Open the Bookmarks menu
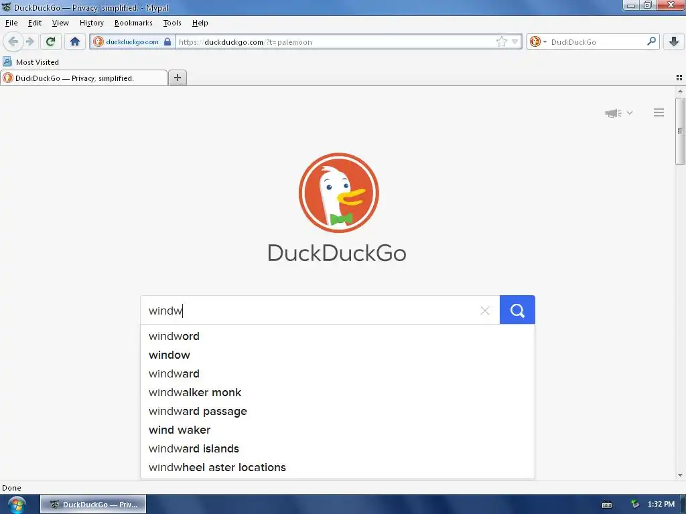The image size is (686, 514). (133, 23)
